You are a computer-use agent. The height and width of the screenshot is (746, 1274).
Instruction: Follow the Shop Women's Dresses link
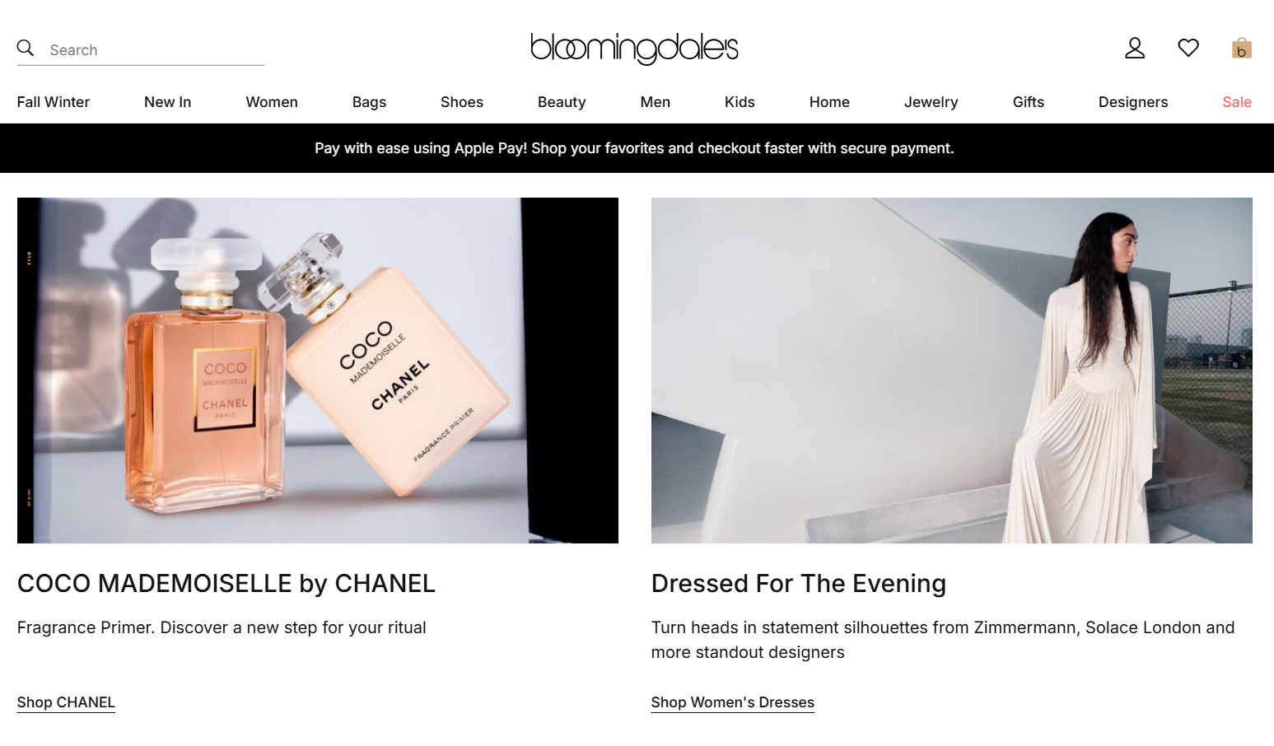tap(733, 702)
